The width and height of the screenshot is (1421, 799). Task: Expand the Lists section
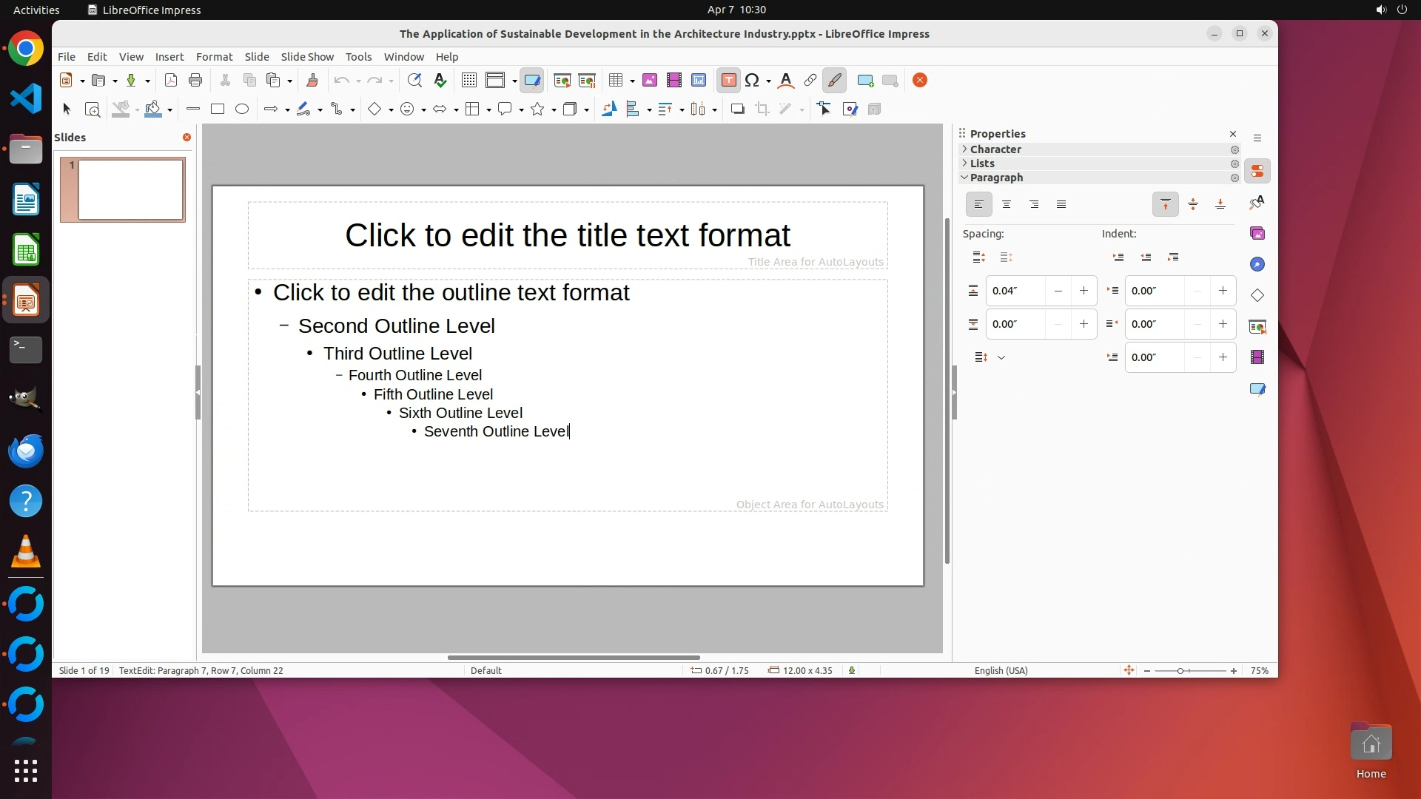pyautogui.click(x=982, y=163)
